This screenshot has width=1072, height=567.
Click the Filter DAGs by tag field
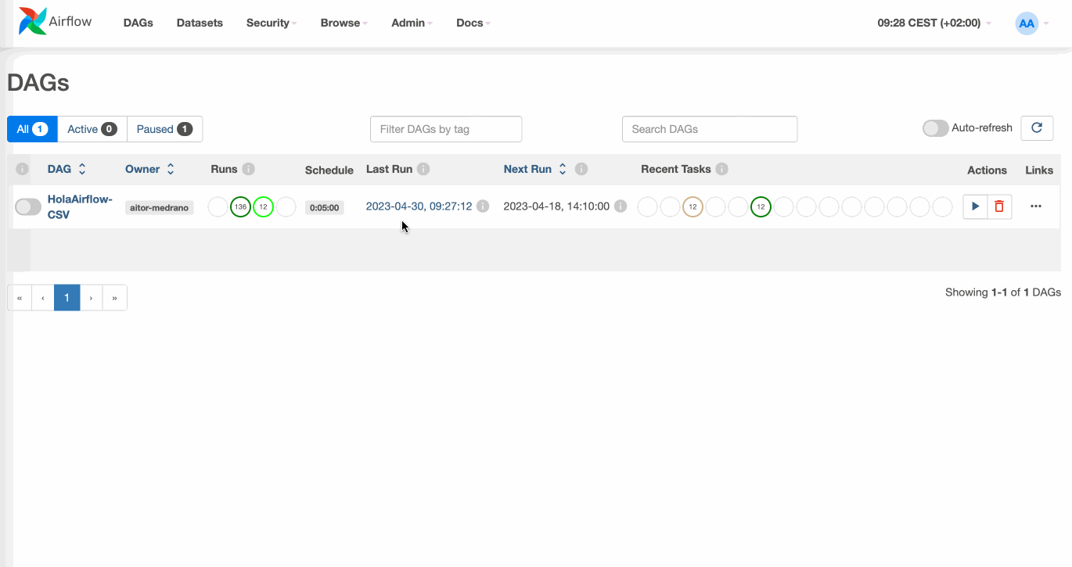click(446, 129)
